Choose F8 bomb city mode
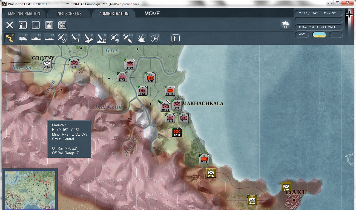 (102, 38)
